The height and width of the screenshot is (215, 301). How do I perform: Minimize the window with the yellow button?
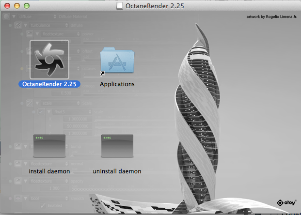click(x=17, y=6)
